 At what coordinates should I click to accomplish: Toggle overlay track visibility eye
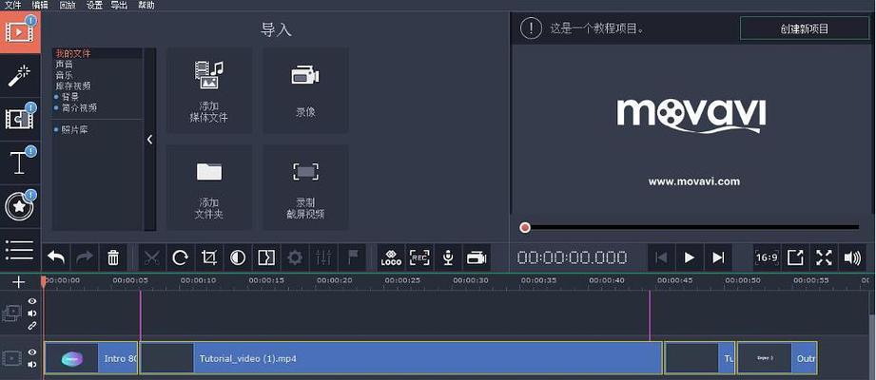[x=31, y=301]
